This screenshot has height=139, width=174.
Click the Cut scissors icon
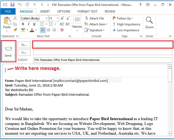[15, 18]
